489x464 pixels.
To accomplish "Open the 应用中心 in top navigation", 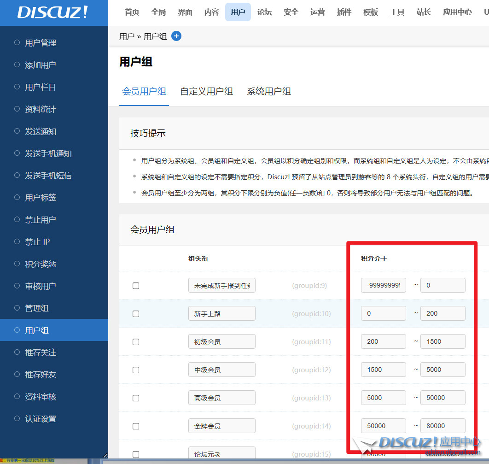I will click(x=457, y=12).
